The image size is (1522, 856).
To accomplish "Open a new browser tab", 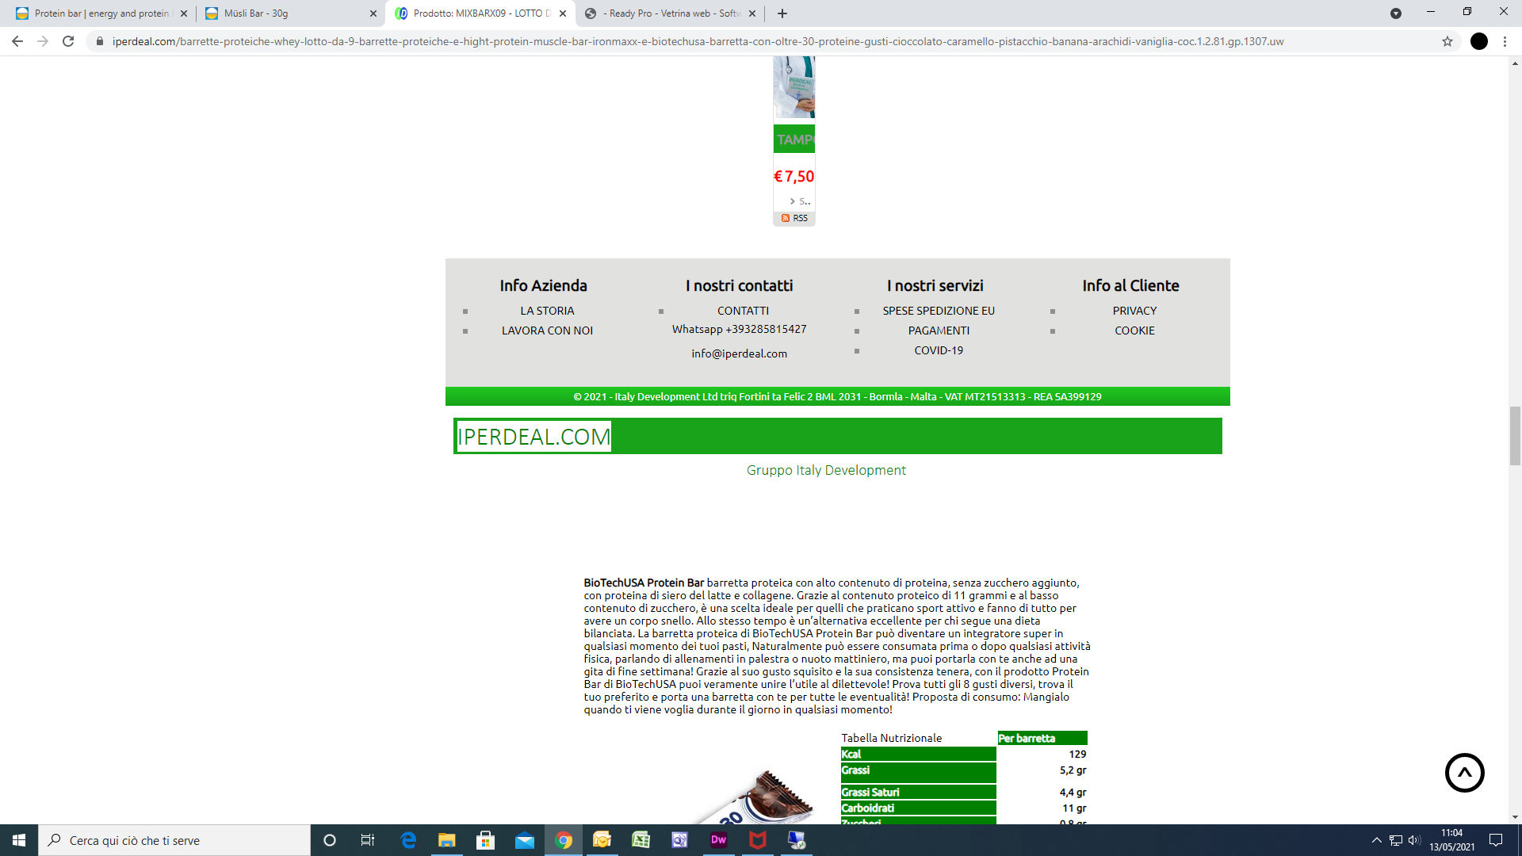I will coord(782,13).
